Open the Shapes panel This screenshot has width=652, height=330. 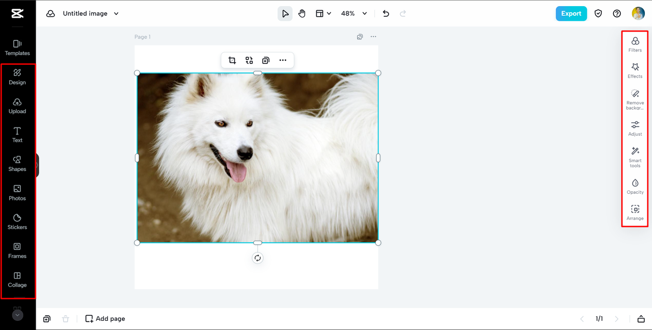coord(17,164)
